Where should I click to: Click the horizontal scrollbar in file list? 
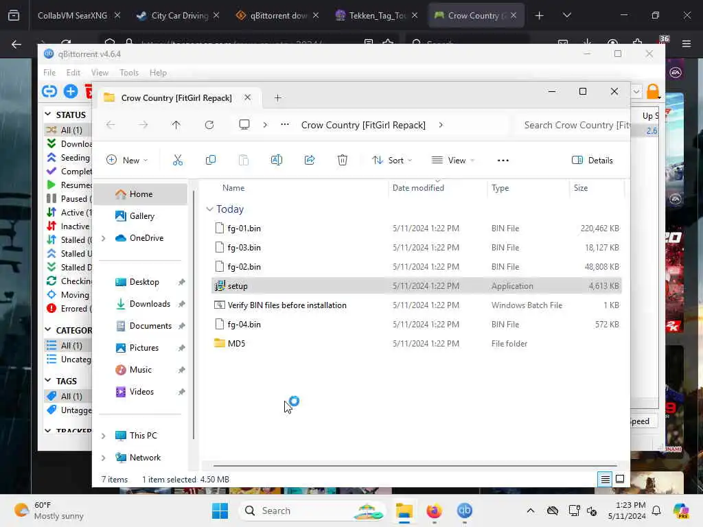(x=415, y=466)
